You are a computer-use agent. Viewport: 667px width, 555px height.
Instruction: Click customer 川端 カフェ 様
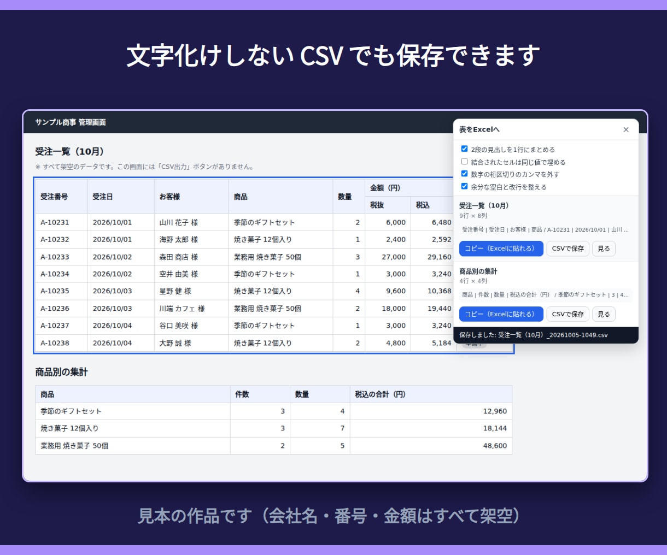click(182, 309)
